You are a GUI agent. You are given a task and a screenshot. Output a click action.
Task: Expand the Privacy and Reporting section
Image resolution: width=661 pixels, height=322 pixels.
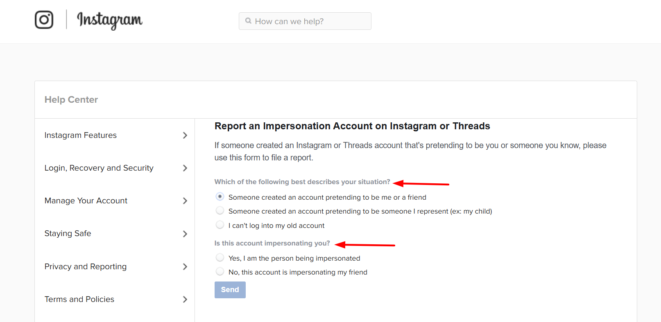pos(85,266)
